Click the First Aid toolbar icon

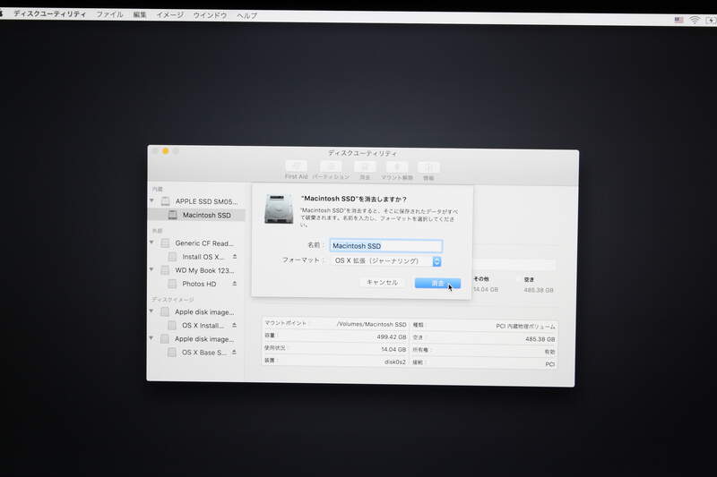click(x=296, y=167)
